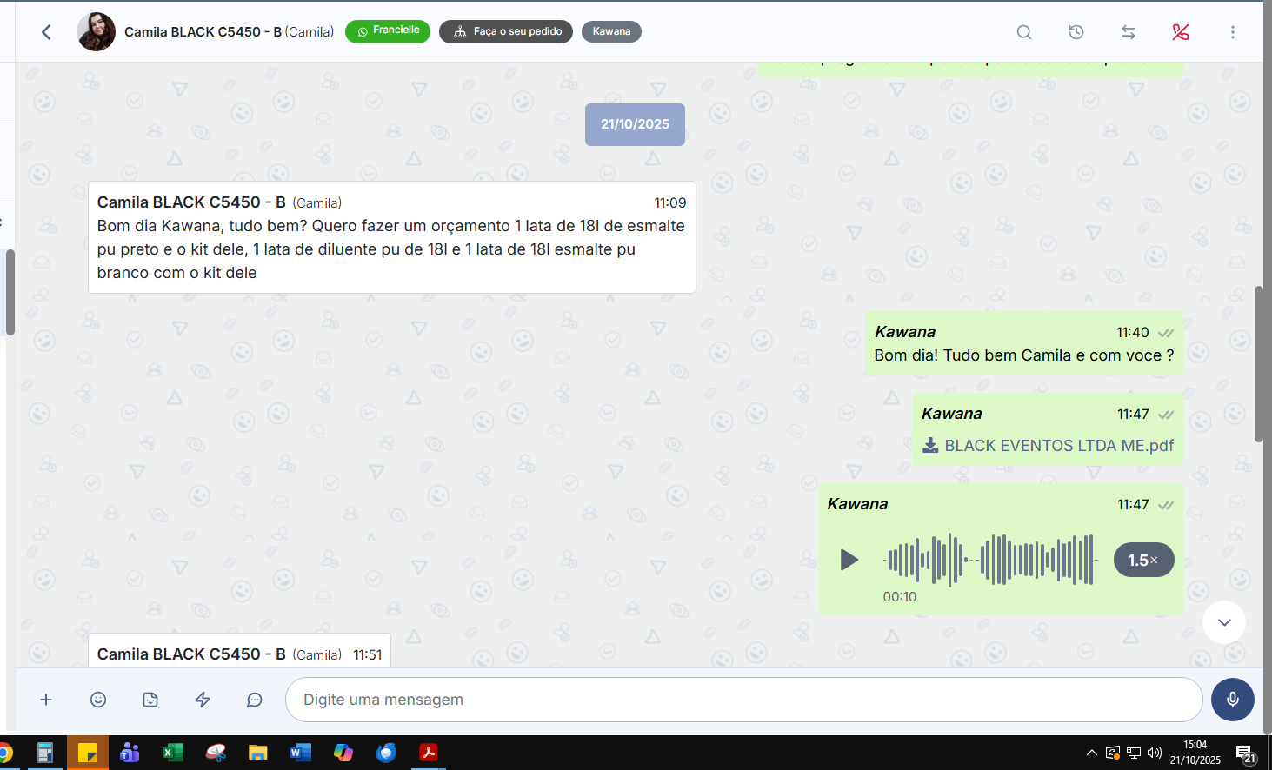Click the plus attachment icon
Screen dimensions: 1272x770
(x=46, y=700)
